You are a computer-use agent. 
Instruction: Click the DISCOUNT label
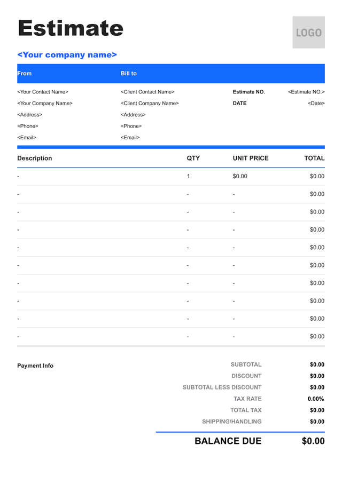point(246,376)
